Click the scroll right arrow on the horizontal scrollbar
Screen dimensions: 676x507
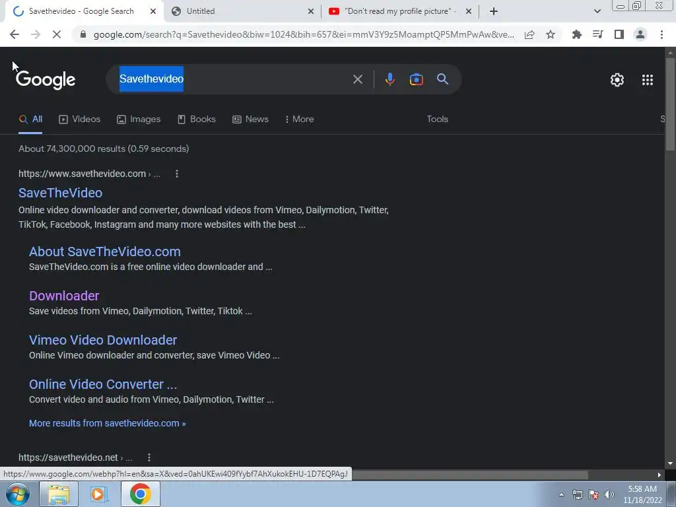click(x=659, y=475)
